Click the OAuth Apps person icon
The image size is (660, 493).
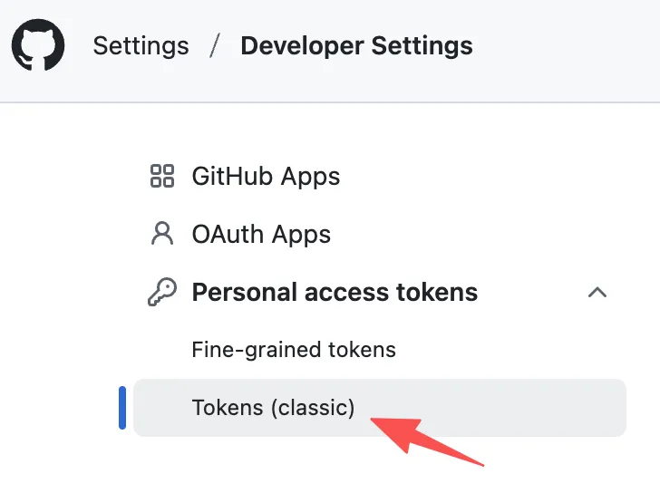(x=161, y=234)
